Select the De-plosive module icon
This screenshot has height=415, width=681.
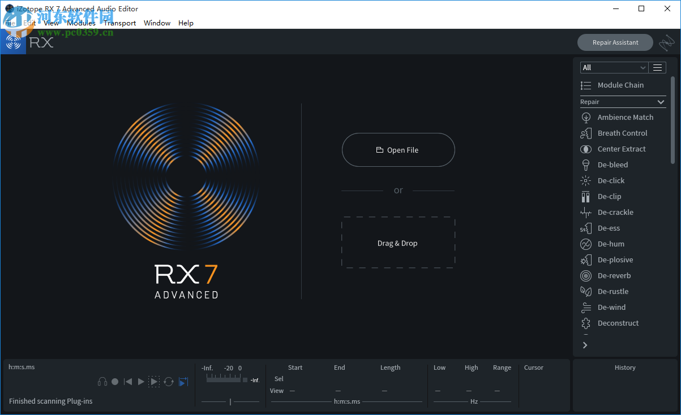pyautogui.click(x=586, y=260)
